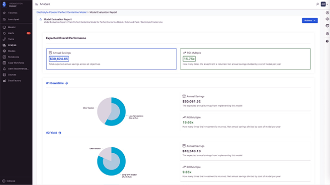Open the #1 Downtime section link
This screenshot has width=330, height=185.
(55, 83)
